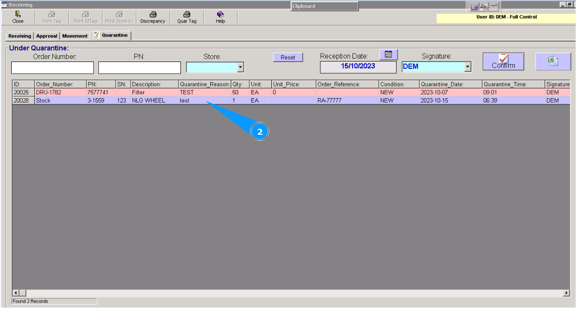
Task: Switch to the Movement tab
Action: click(74, 35)
